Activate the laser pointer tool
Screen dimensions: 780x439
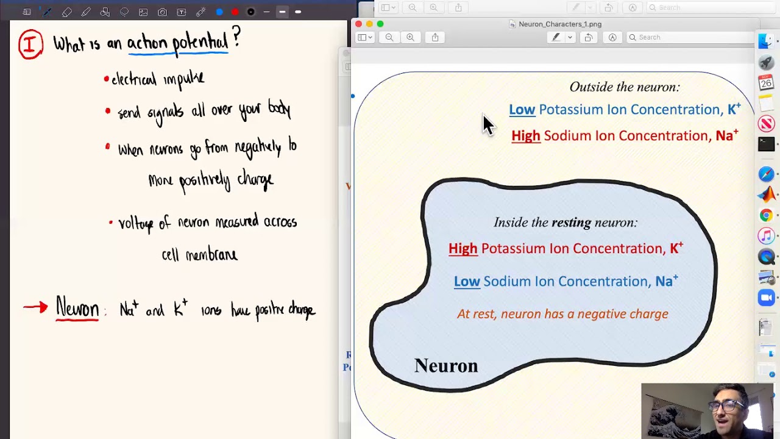click(200, 12)
